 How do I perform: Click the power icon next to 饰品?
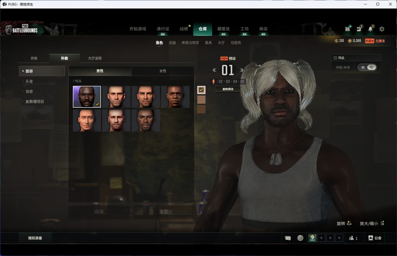point(335,58)
